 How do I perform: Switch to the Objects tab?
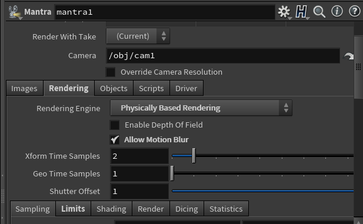click(x=114, y=88)
